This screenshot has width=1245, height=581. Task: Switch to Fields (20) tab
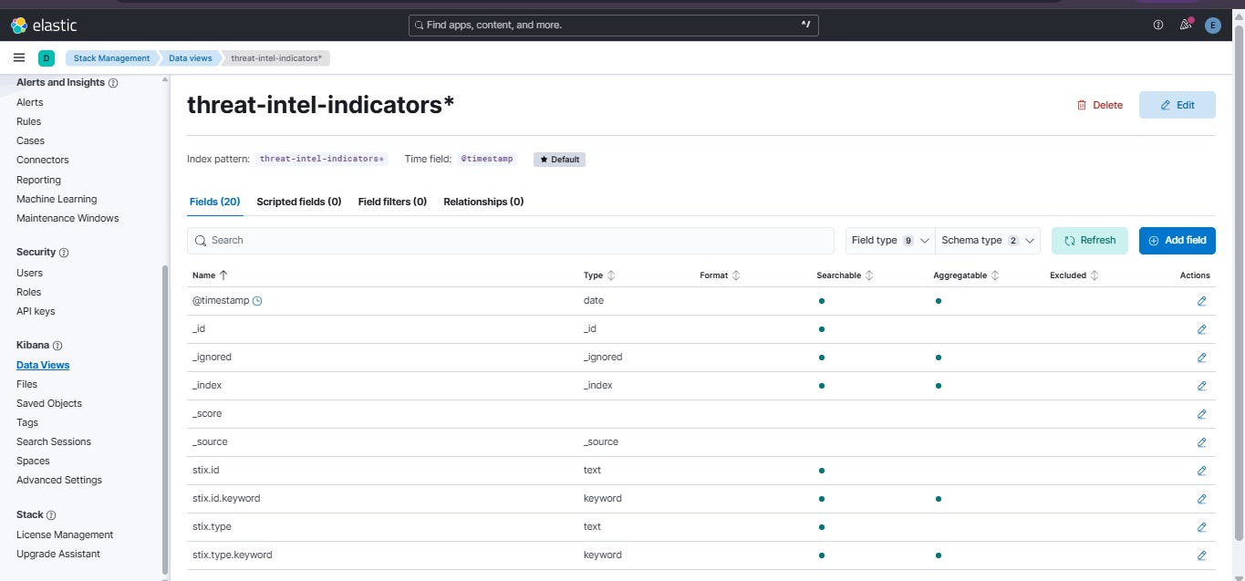pos(215,202)
